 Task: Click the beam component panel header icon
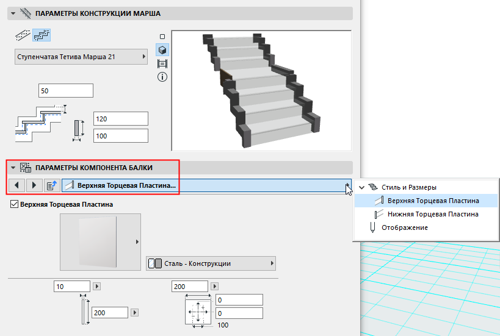[x=25, y=168]
